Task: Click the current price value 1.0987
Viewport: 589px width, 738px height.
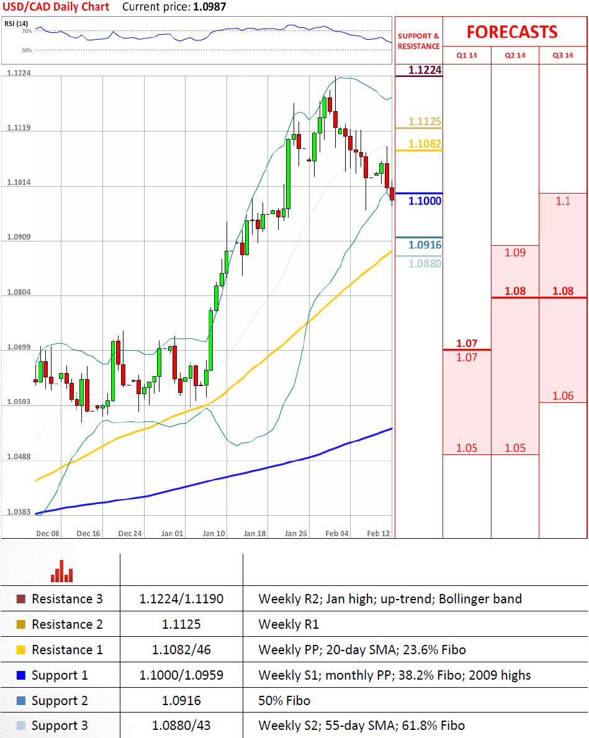Action: (x=210, y=7)
